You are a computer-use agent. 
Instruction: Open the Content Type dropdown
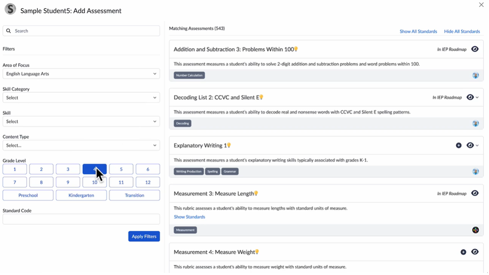pyautogui.click(x=81, y=145)
